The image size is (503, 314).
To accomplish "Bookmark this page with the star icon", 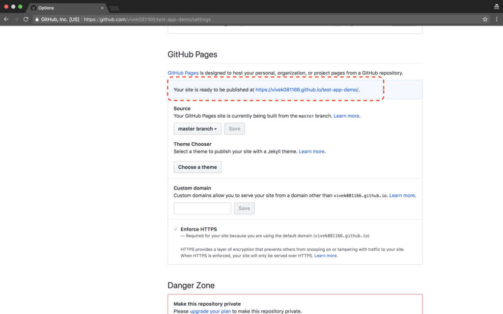I will click(x=485, y=19).
